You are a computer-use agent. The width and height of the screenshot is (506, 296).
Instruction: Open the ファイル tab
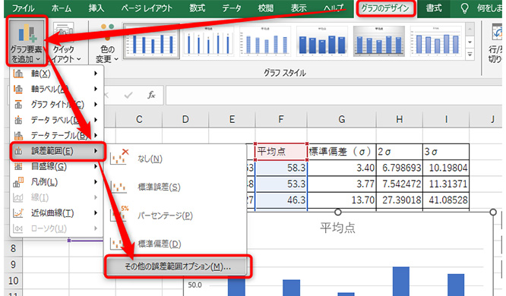pyautogui.click(x=24, y=8)
